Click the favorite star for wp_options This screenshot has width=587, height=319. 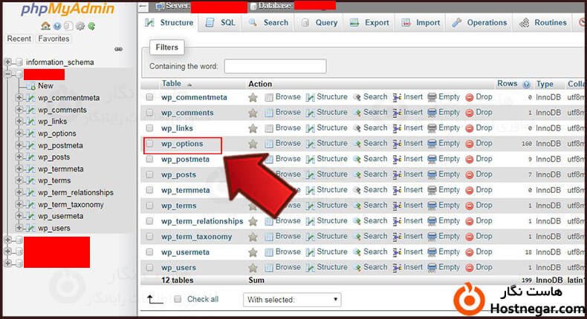pyautogui.click(x=253, y=144)
